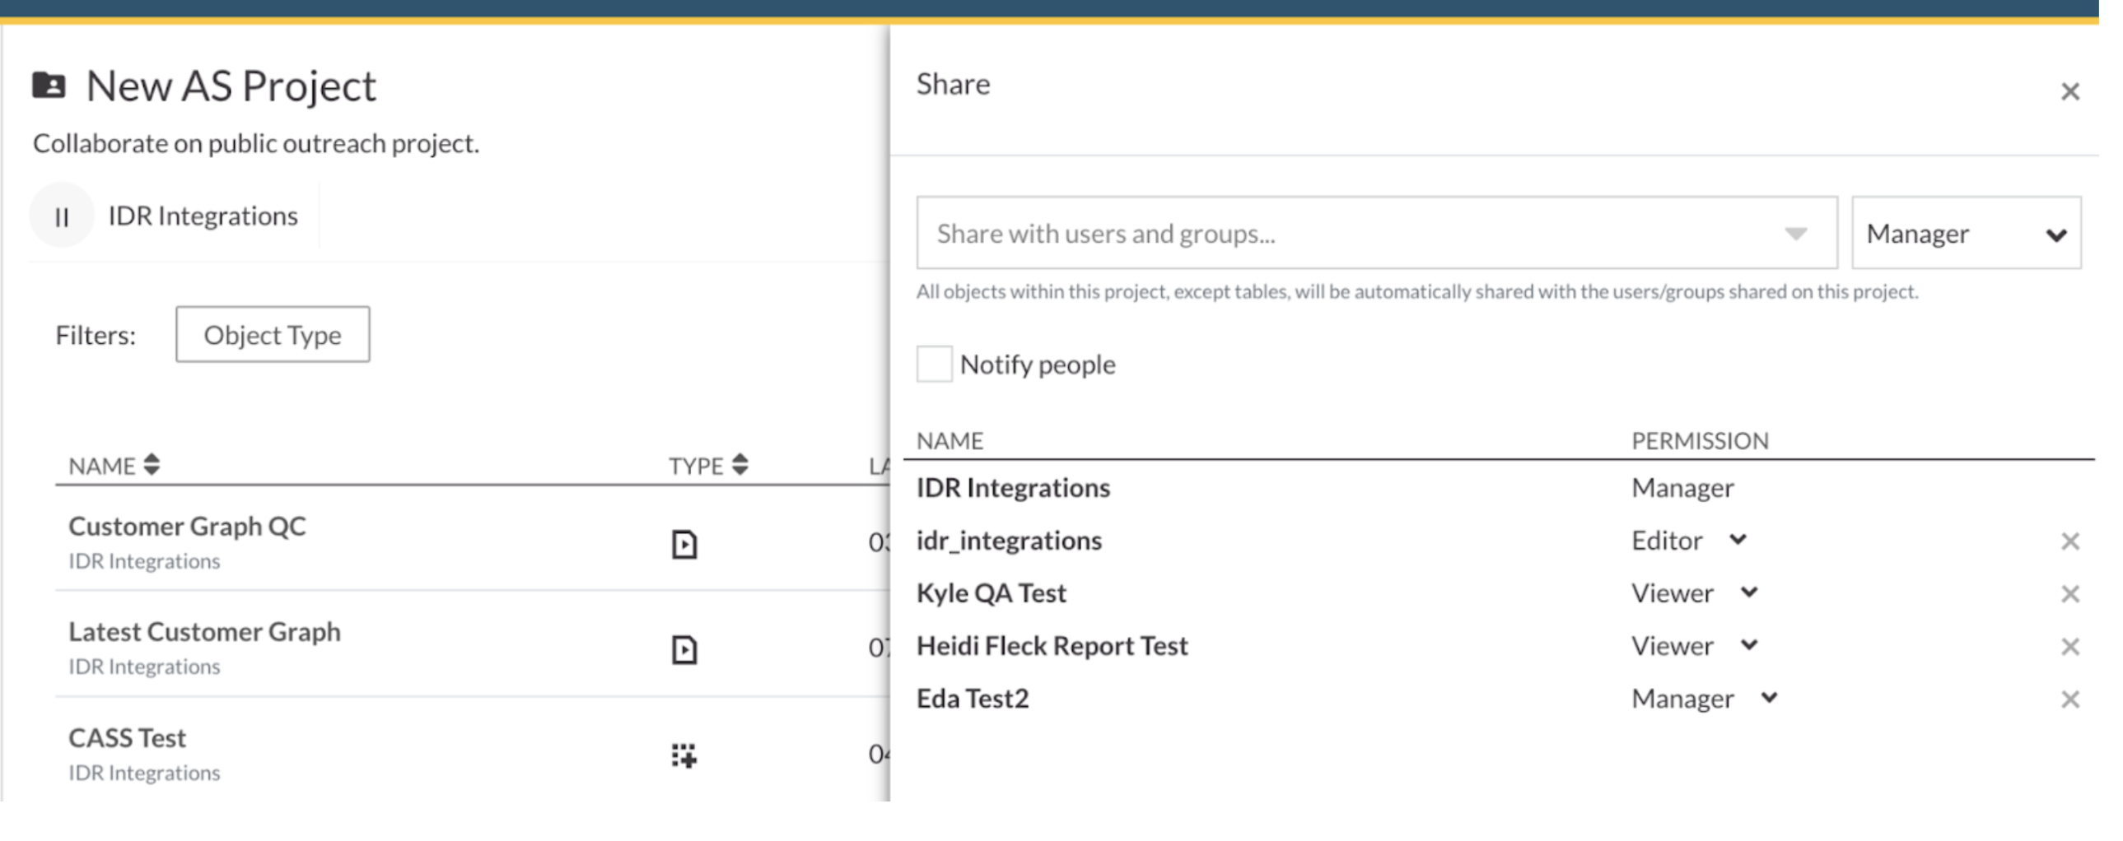Click the type icon for Latest Customer Graph

(684, 650)
